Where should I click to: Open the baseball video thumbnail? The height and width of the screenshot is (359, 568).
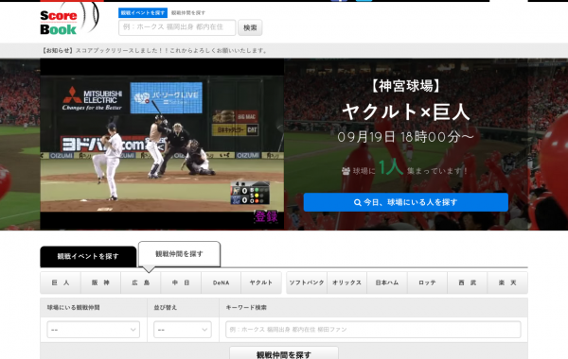(162, 144)
